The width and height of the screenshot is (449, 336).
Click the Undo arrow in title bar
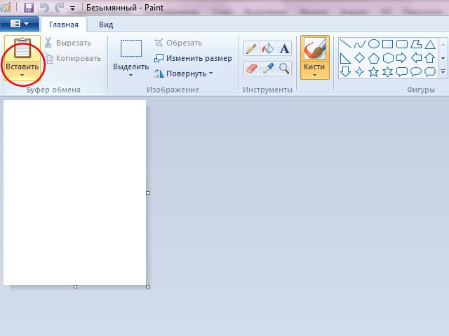[45, 8]
